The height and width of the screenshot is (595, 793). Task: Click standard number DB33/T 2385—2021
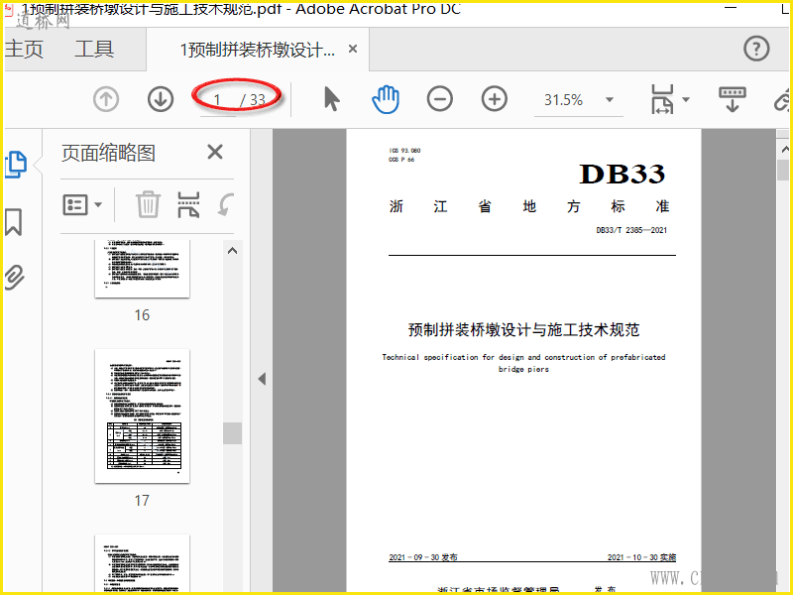pyautogui.click(x=631, y=230)
